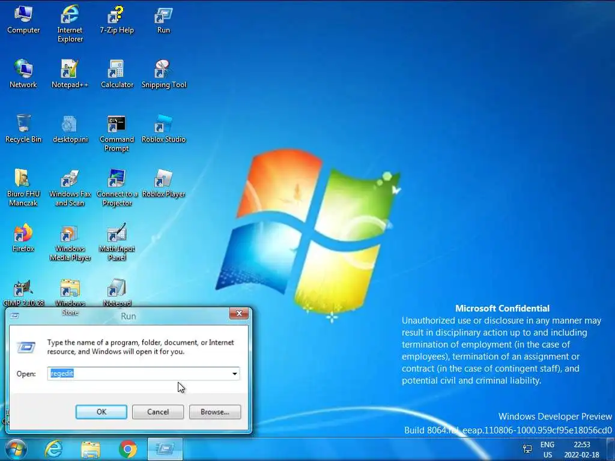Launch Internet Explorer from the taskbar

click(x=53, y=449)
